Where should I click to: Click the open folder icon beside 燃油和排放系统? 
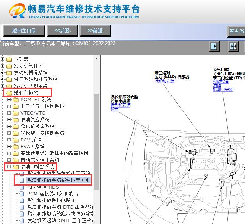pyautogui.click(x=16, y=167)
